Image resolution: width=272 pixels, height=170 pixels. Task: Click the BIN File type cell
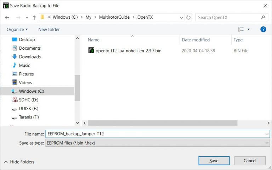(241, 51)
